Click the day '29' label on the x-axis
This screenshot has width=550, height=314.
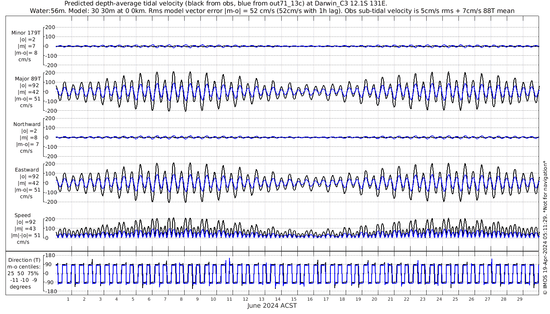519,299
